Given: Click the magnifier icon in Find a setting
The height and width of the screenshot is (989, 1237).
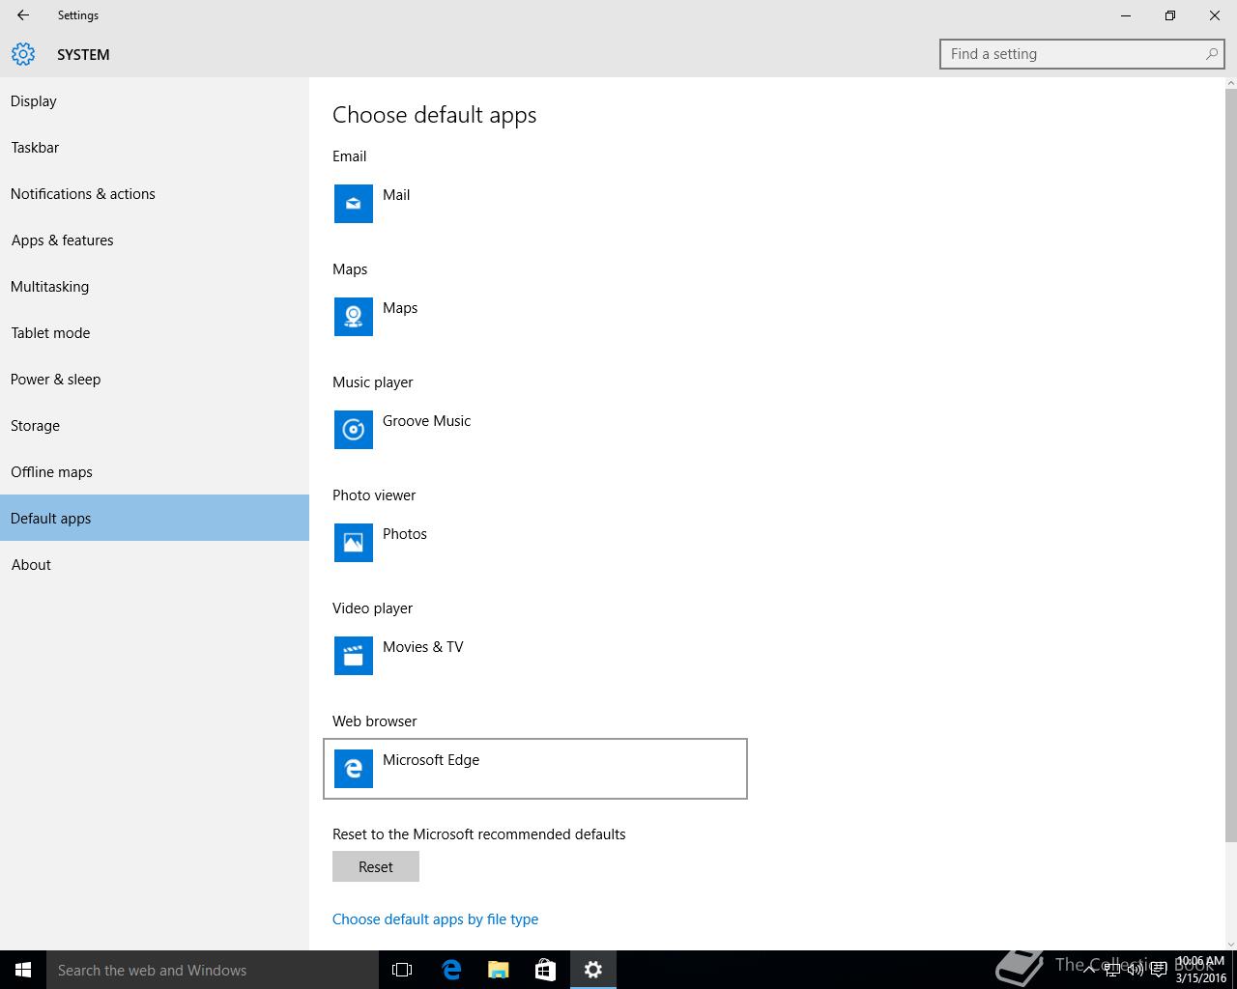Looking at the screenshot, I should point(1211,54).
